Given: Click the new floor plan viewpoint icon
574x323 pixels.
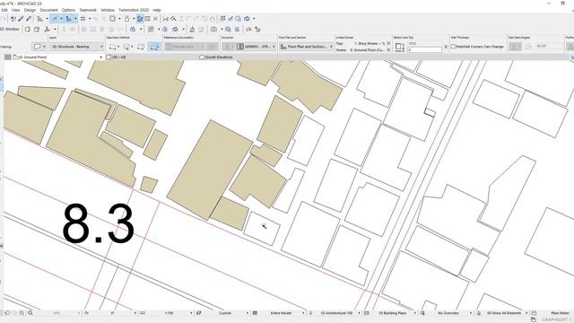Looking at the screenshot, I should click(x=28, y=30).
